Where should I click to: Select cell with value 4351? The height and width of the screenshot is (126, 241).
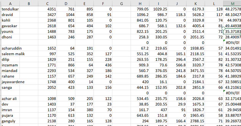click(x=47, y=9)
